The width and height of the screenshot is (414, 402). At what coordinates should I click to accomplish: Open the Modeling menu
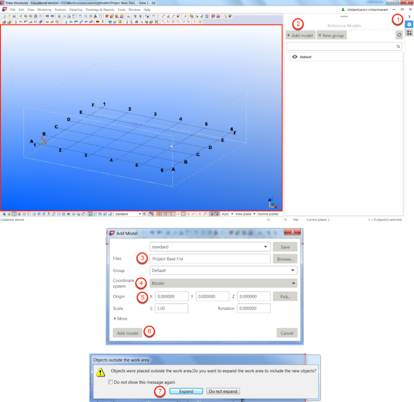(44, 10)
